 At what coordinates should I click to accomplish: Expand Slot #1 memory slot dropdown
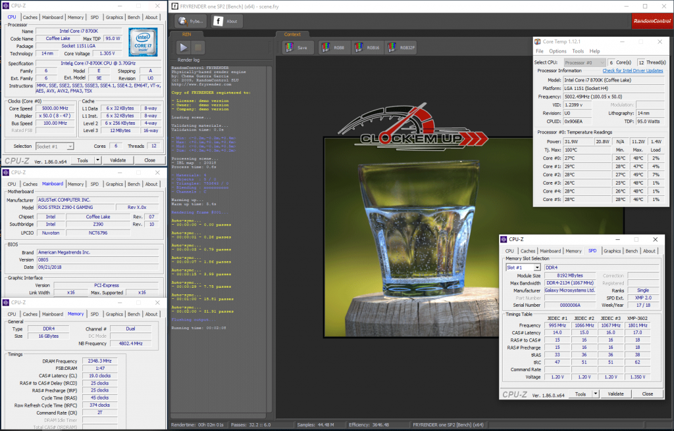coord(537,267)
